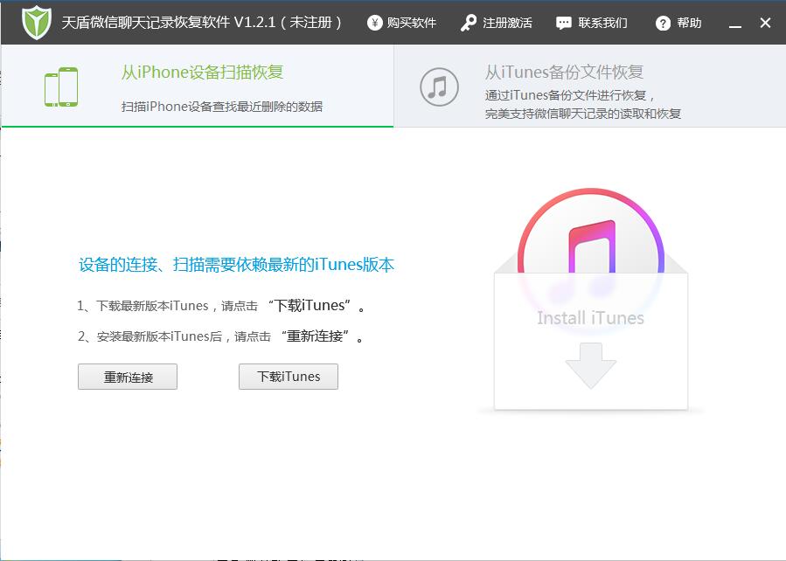Image resolution: width=786 pixels, height=561 pixels.
Task: Open 购买软件 from the title bar
Action: 411,23
